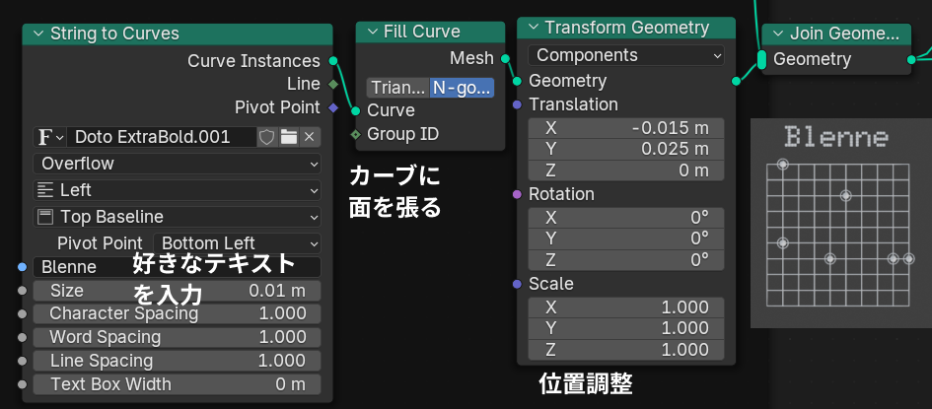Screen dimensions: 932x409
Task: Open font file with folder icon
Action: point(288,137)
